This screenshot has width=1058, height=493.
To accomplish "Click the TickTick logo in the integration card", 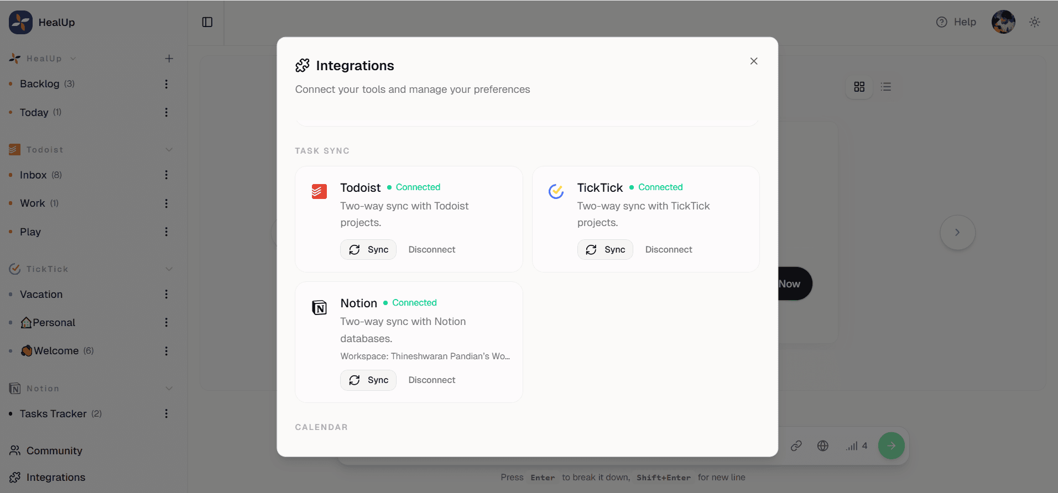I will coord(556,191).
